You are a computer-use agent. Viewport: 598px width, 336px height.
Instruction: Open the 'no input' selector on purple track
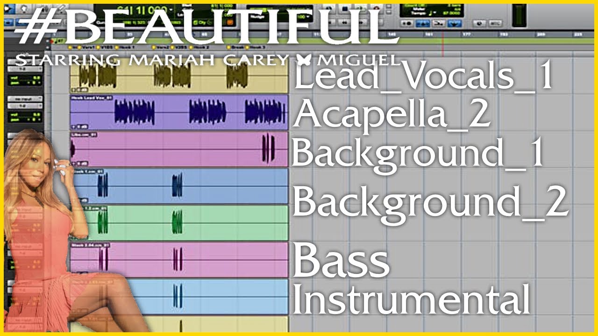coord(24,99)
